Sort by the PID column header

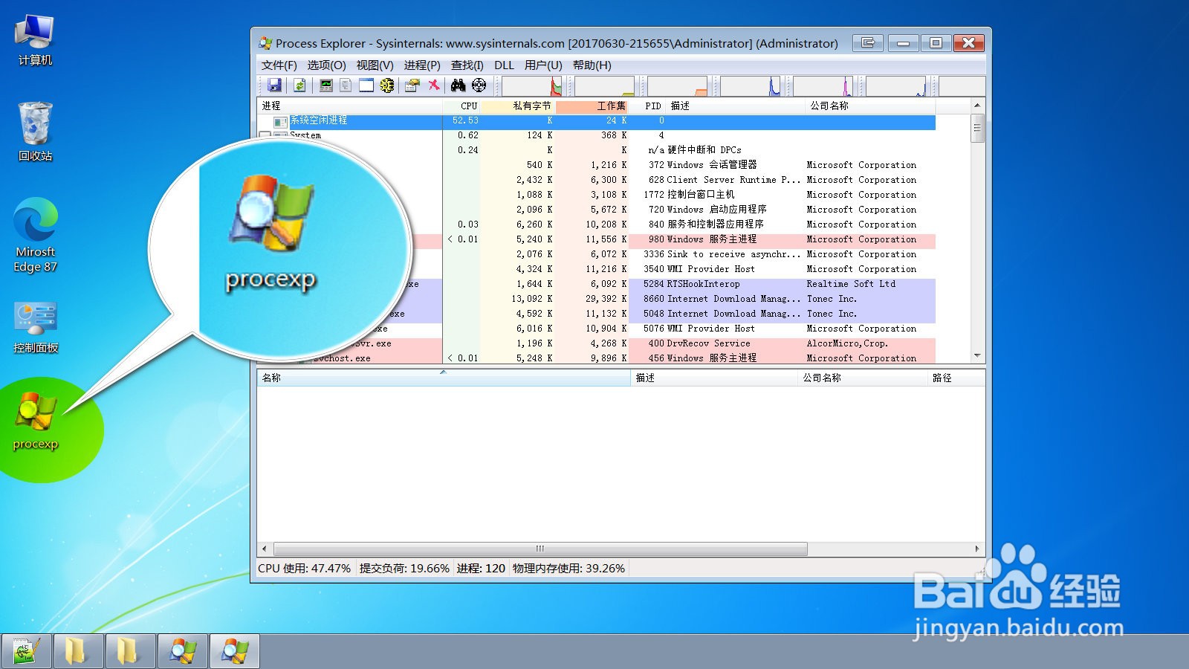647,106
